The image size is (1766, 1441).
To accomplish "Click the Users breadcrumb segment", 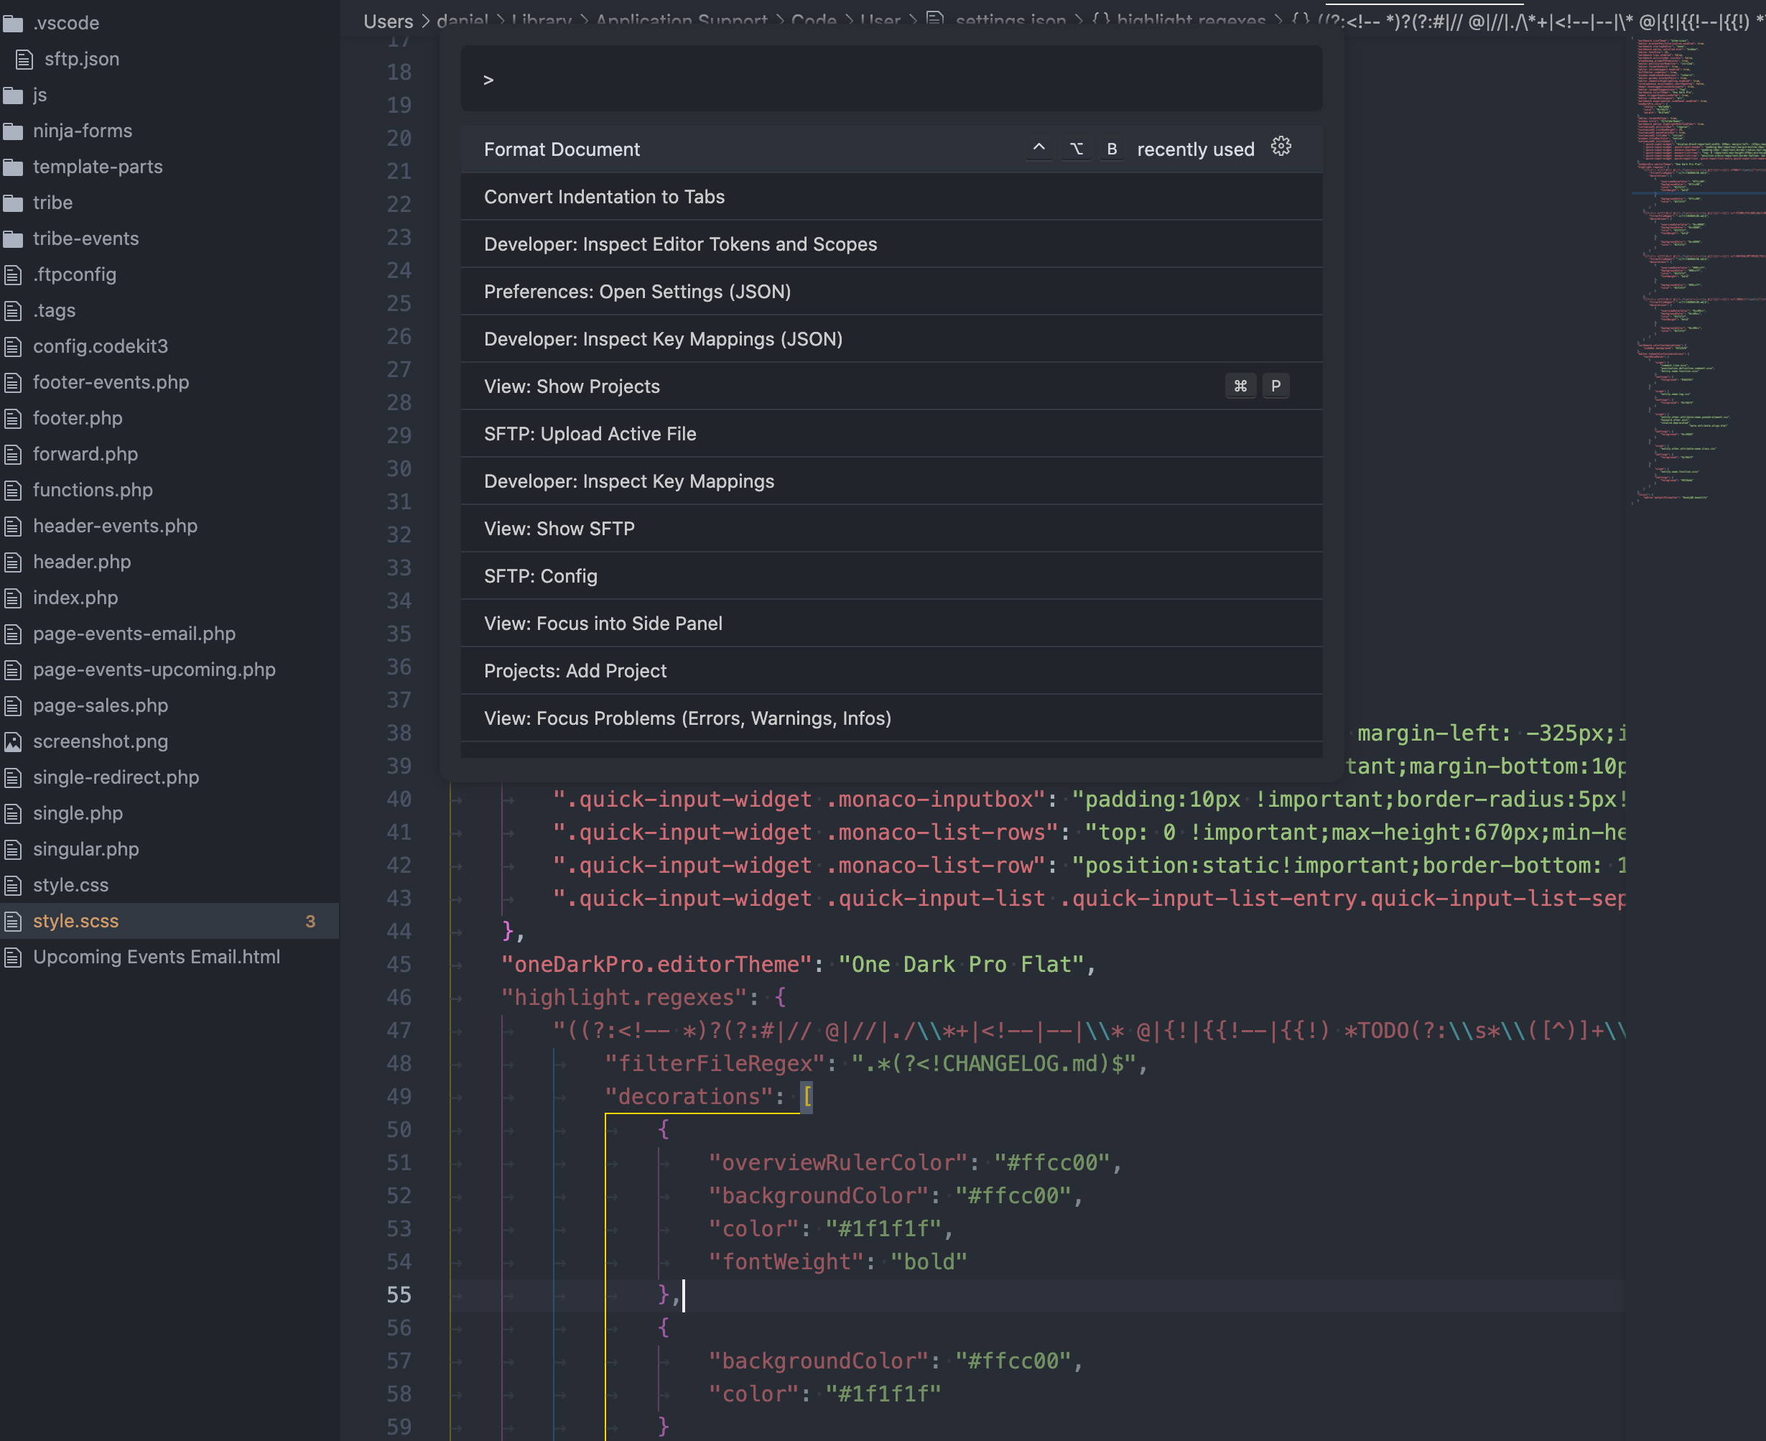I will point(388,21).
